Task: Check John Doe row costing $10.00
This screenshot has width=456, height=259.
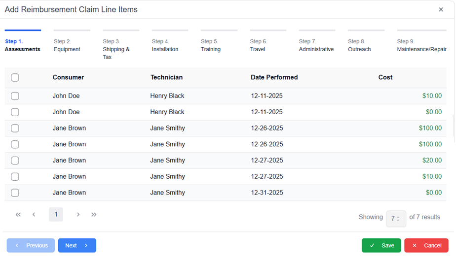Action: click(15, 96)
